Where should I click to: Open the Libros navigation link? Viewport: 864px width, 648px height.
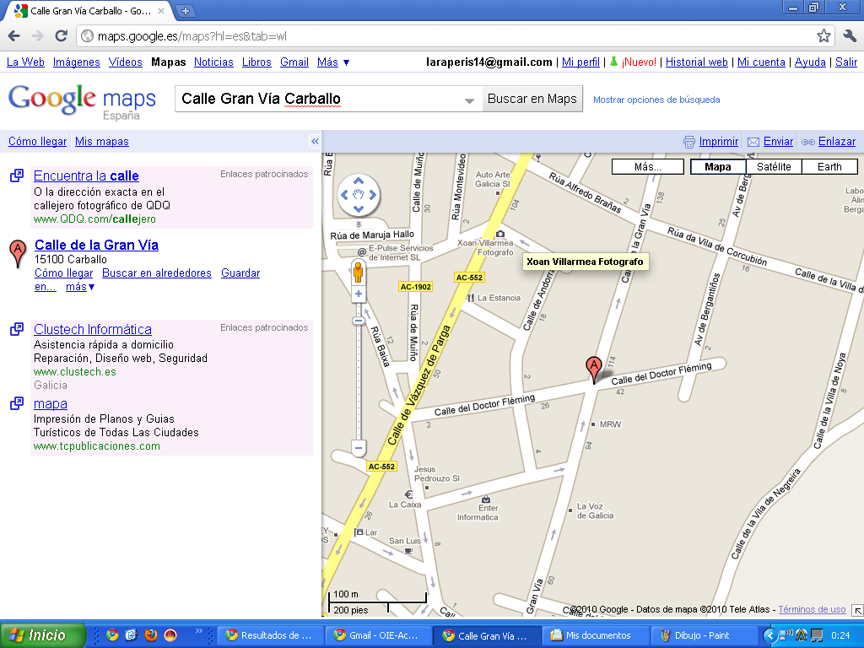point(256,62)
